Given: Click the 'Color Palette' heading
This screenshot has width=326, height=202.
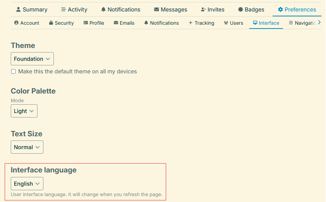Looking at the screenshot, I should coord(33,91).
